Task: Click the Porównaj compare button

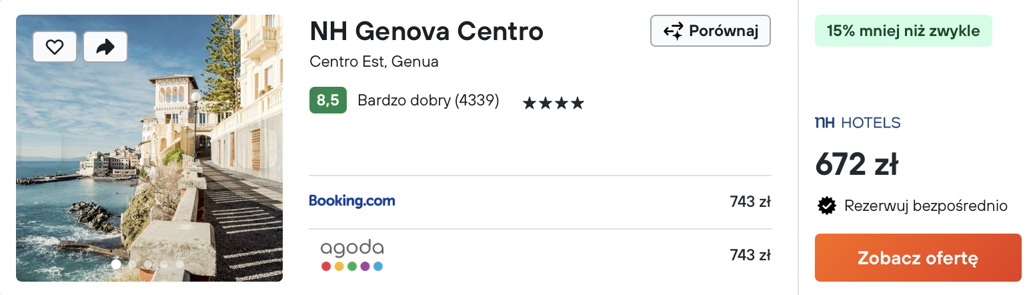Action: pyautogui.click(x=710, y=31)
